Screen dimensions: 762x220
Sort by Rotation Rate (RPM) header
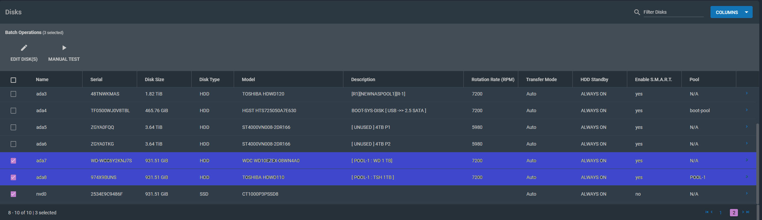point(493,80)
